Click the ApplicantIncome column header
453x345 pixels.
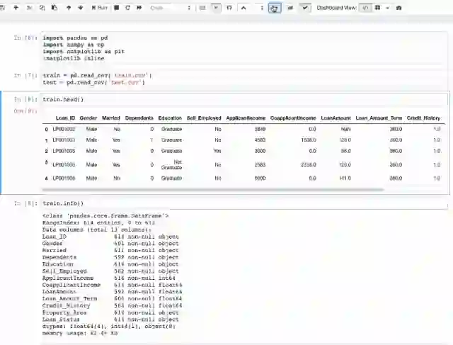pyautogui.click(x=246, y=118)
